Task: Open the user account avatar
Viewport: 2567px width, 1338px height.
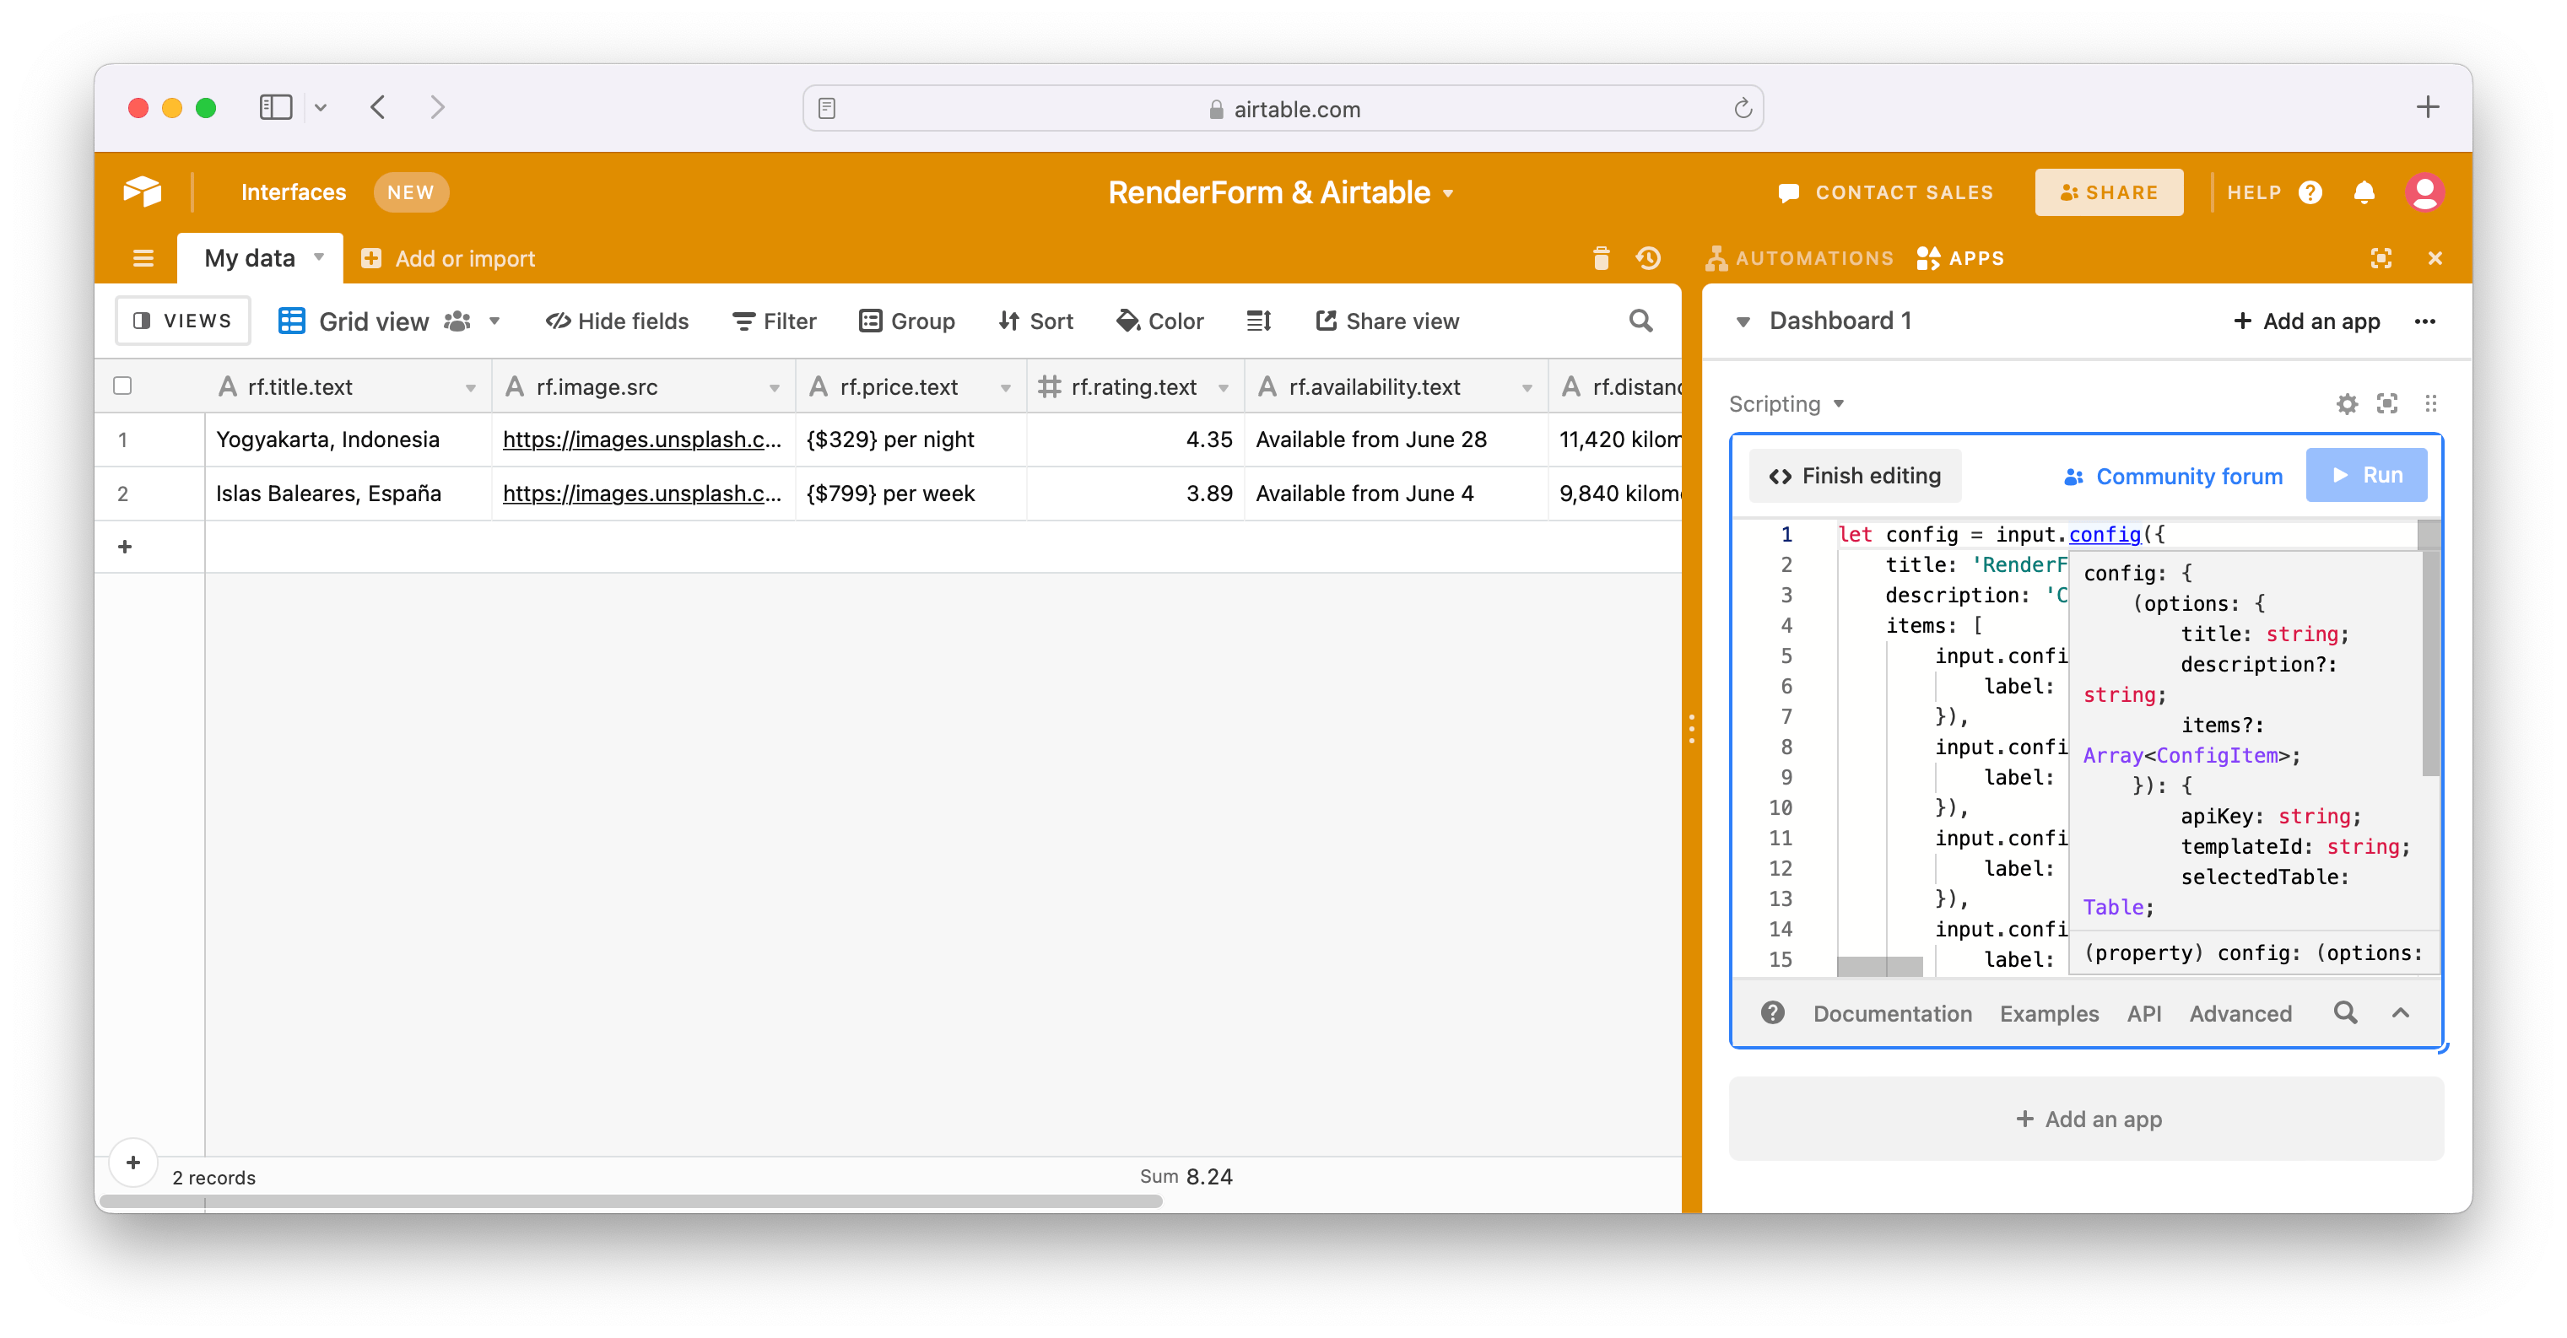Action: point(2424,192)
